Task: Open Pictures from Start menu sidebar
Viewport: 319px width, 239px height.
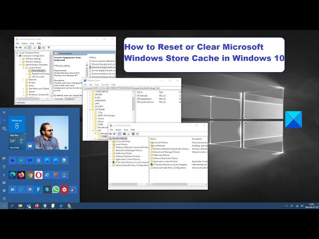Action: (4, 183)
